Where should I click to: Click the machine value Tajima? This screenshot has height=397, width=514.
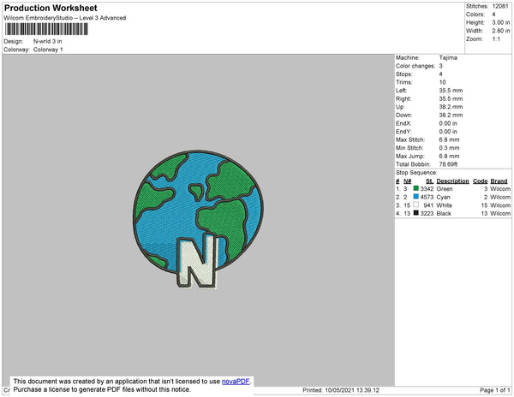(x=448, y=57)
